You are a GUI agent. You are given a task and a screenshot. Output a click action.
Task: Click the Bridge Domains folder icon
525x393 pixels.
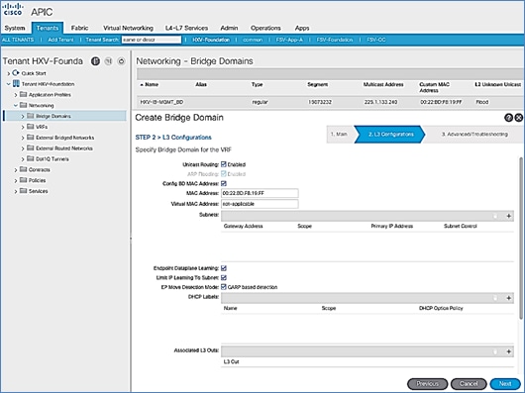[31, 116]
